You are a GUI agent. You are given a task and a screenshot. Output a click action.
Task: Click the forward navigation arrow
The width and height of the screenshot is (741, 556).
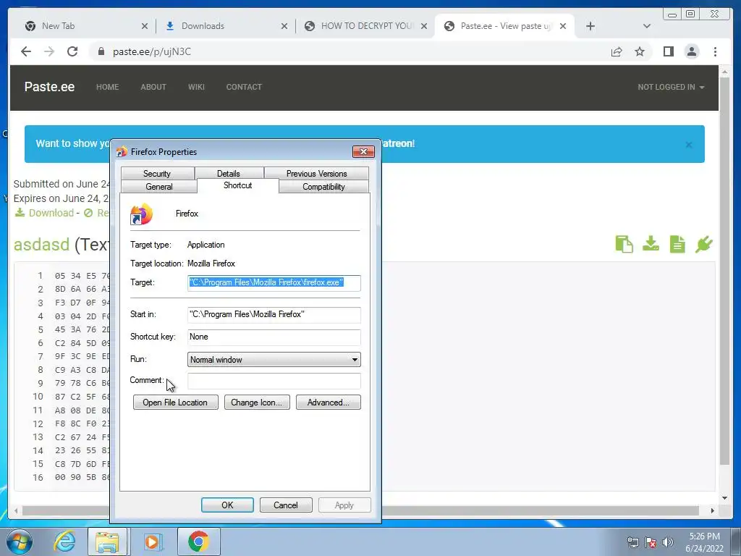tap(49, 51)
